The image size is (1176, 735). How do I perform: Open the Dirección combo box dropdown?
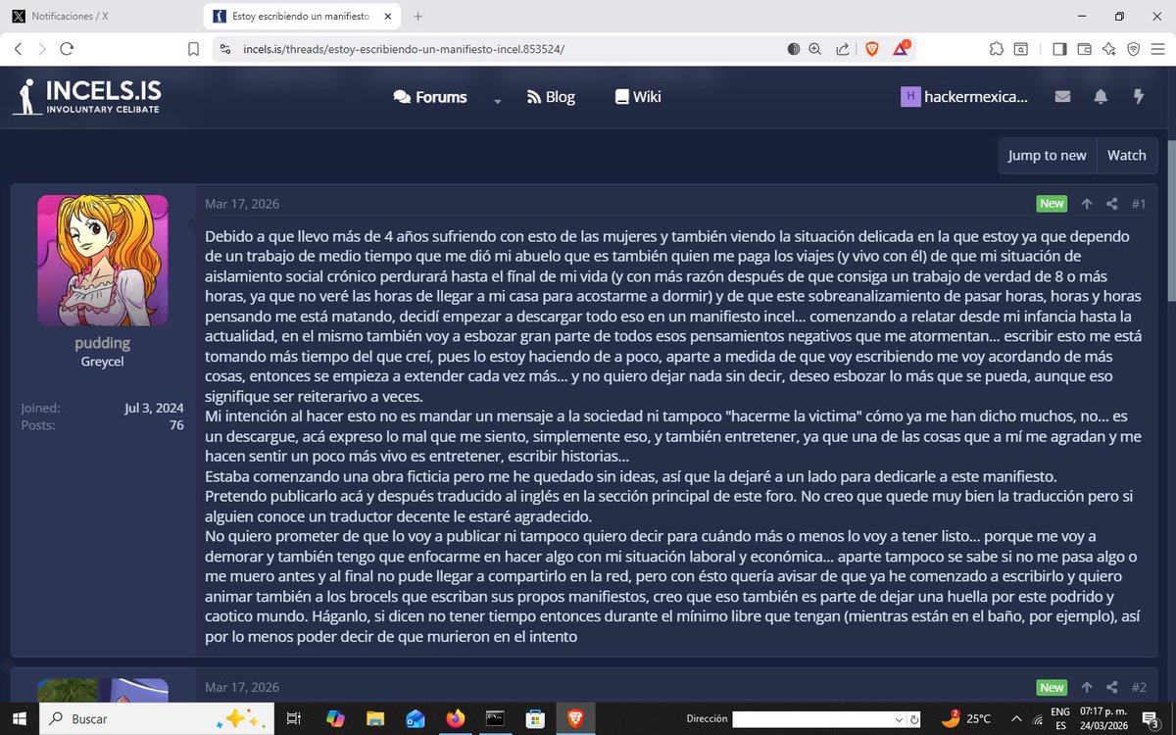(900, 718)
